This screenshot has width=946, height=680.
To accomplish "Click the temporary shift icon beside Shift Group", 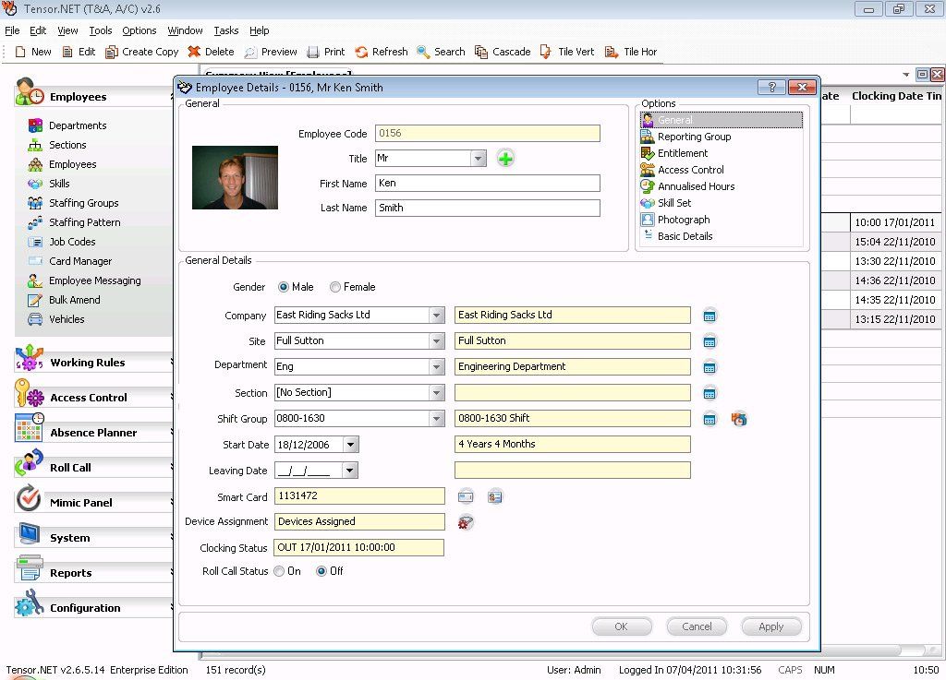I will [x=738, y=419].
